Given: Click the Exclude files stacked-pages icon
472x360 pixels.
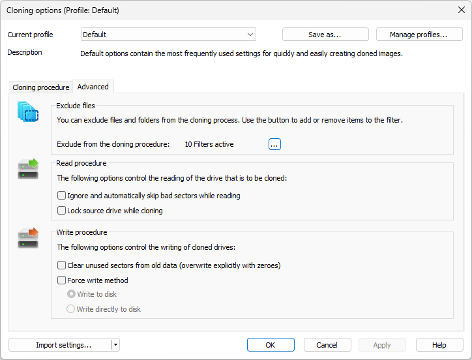Looking at the screenshot, I should [28, 113].
